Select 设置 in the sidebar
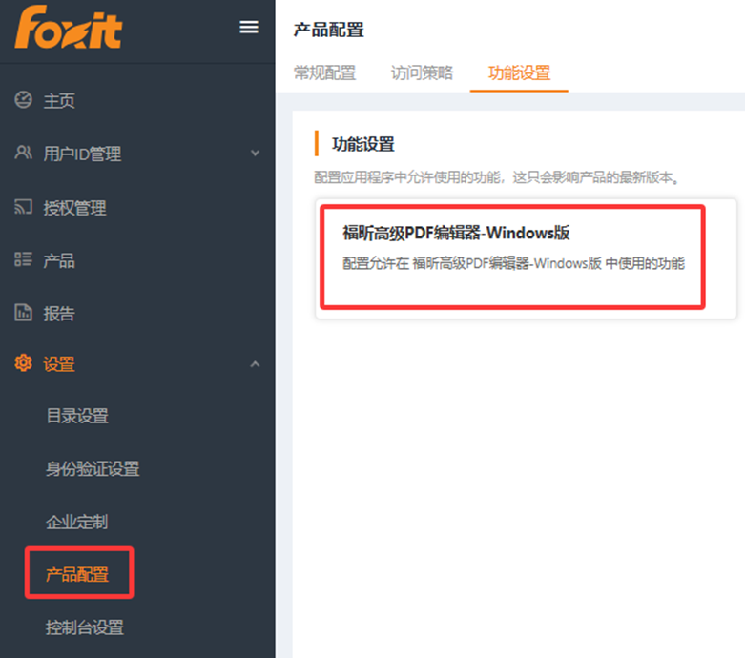This screenshot has height=658, width=745. (59, 364)
